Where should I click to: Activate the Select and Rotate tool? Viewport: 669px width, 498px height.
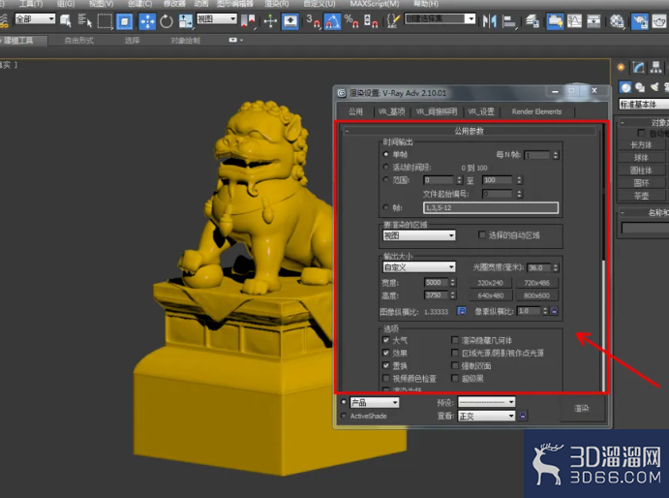coord(167,20)
